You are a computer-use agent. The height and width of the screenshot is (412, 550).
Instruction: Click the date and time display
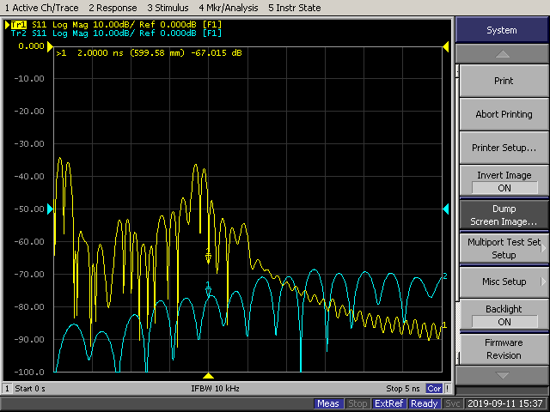(505, 403)
